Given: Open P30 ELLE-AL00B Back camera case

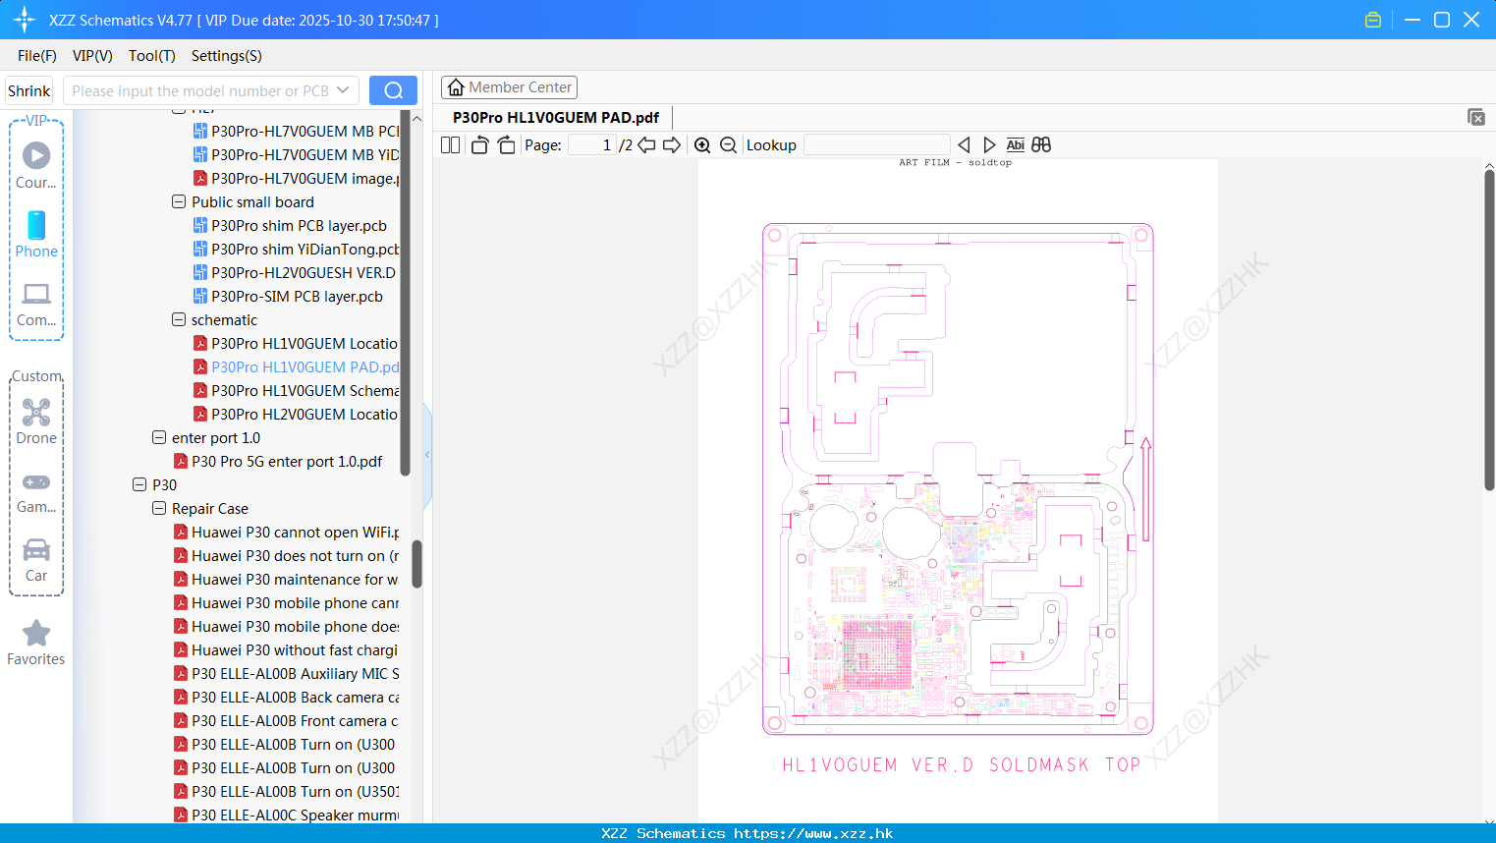Looking at the screenshot, I should point(286,697).
